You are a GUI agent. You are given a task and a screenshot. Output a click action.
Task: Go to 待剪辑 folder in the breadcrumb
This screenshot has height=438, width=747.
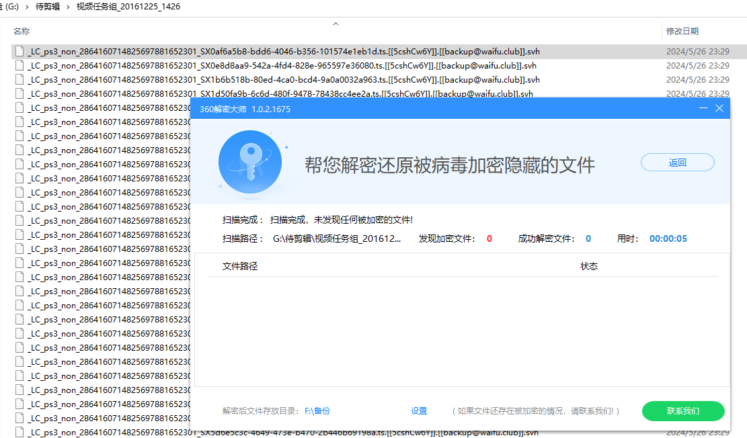[x=47, y=7]
